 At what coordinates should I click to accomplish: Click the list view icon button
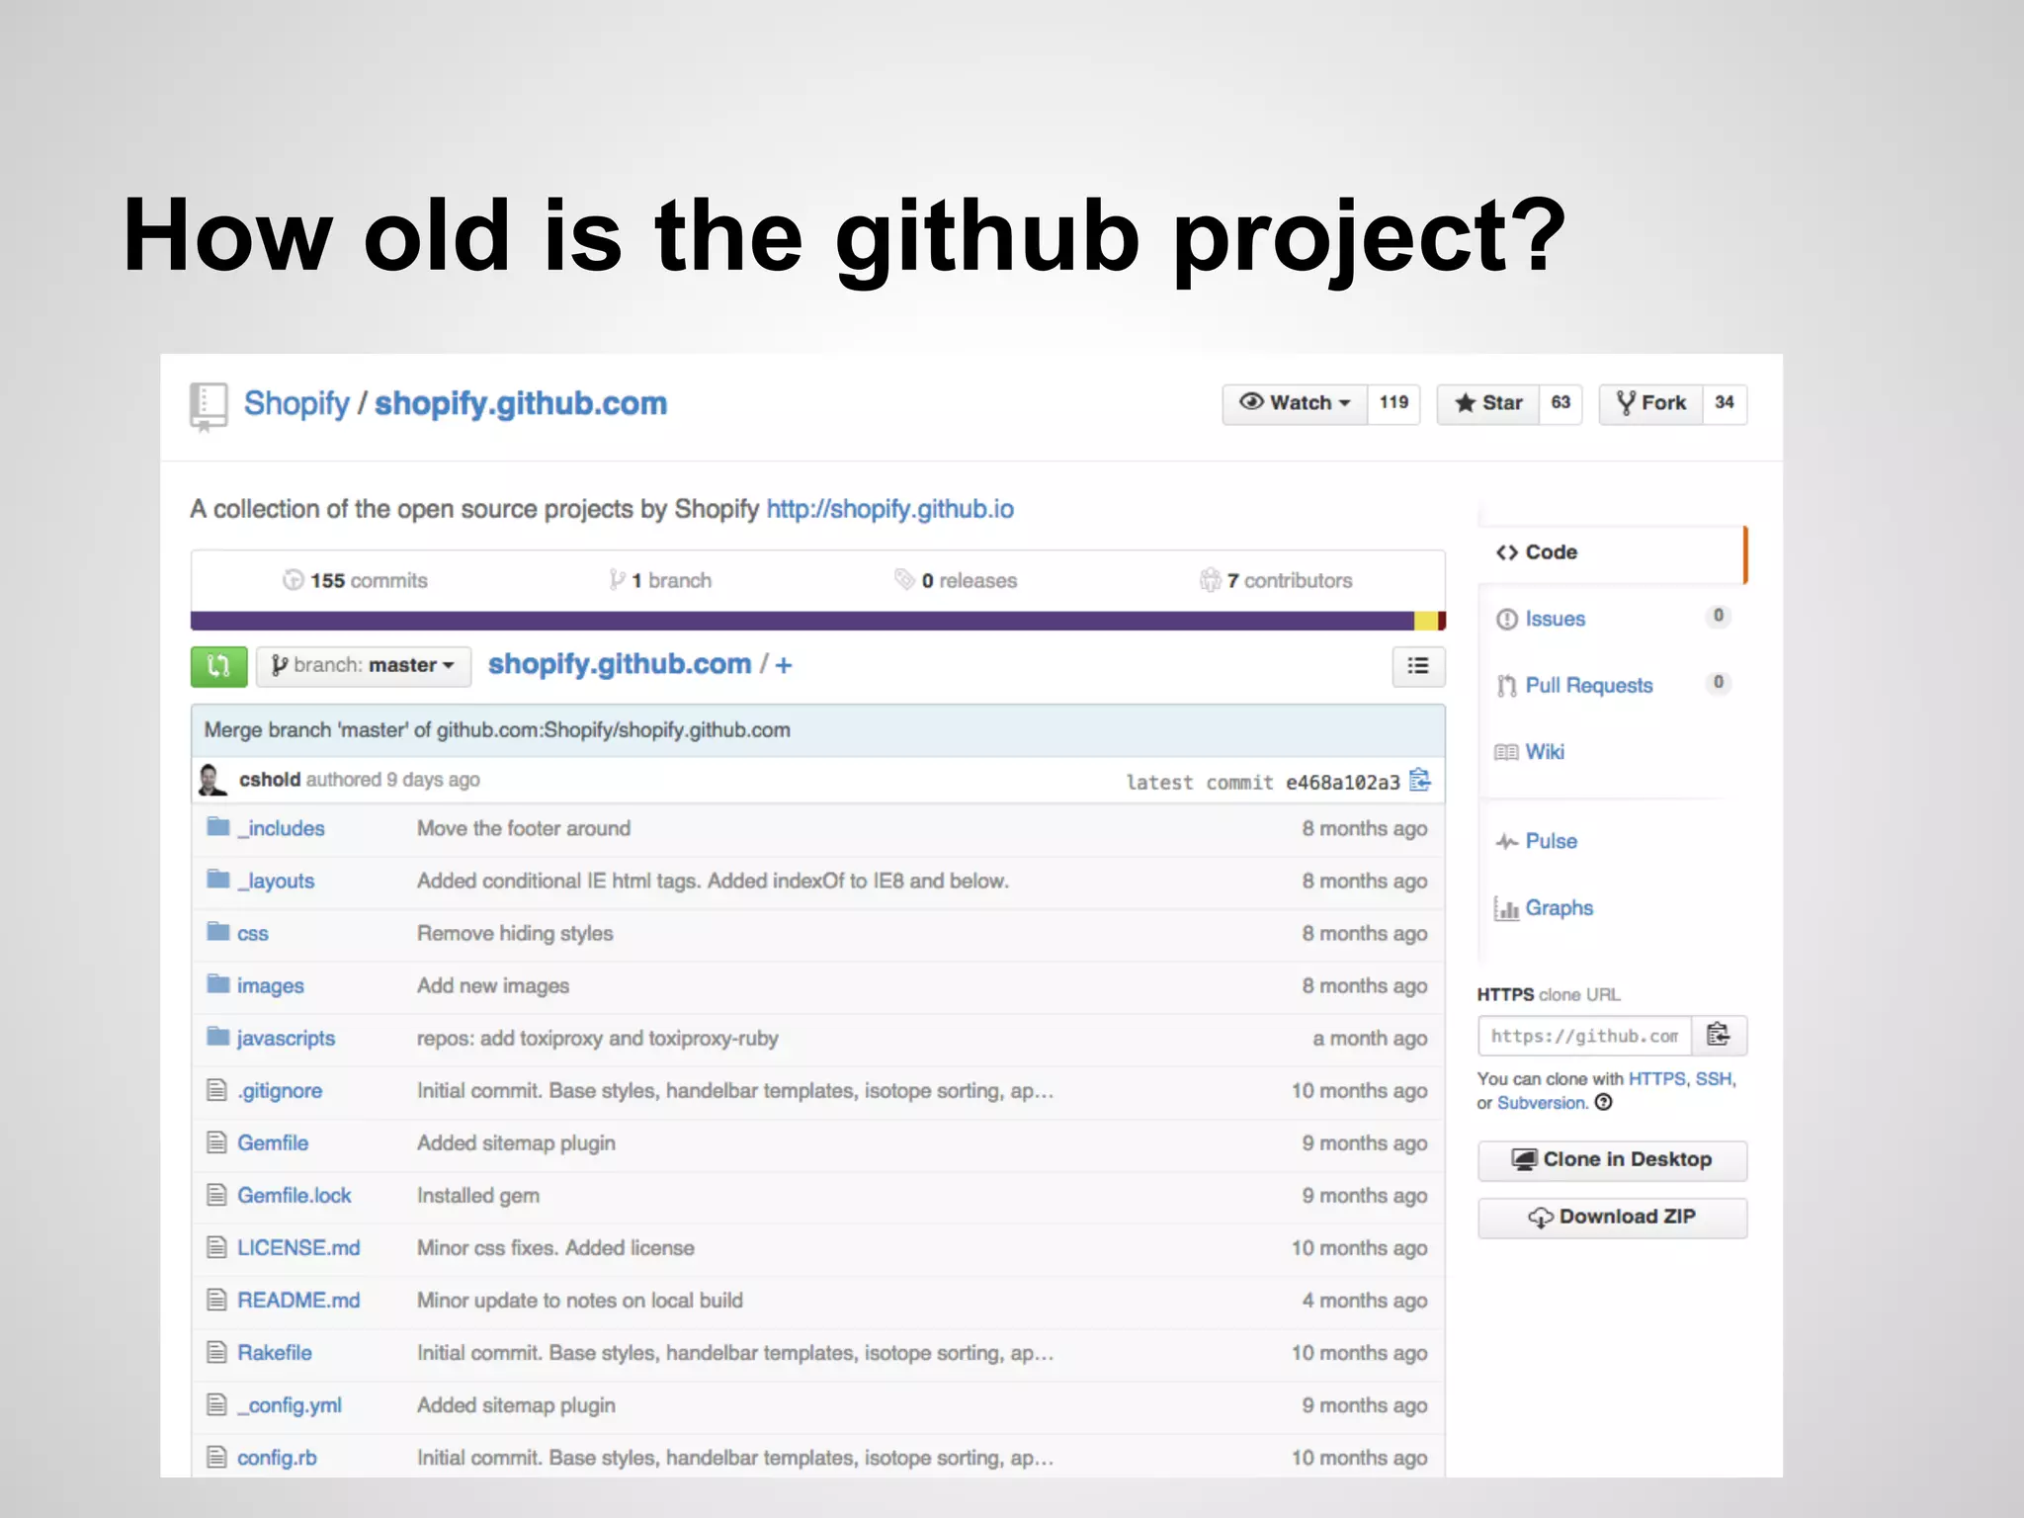click(1418, 666)
